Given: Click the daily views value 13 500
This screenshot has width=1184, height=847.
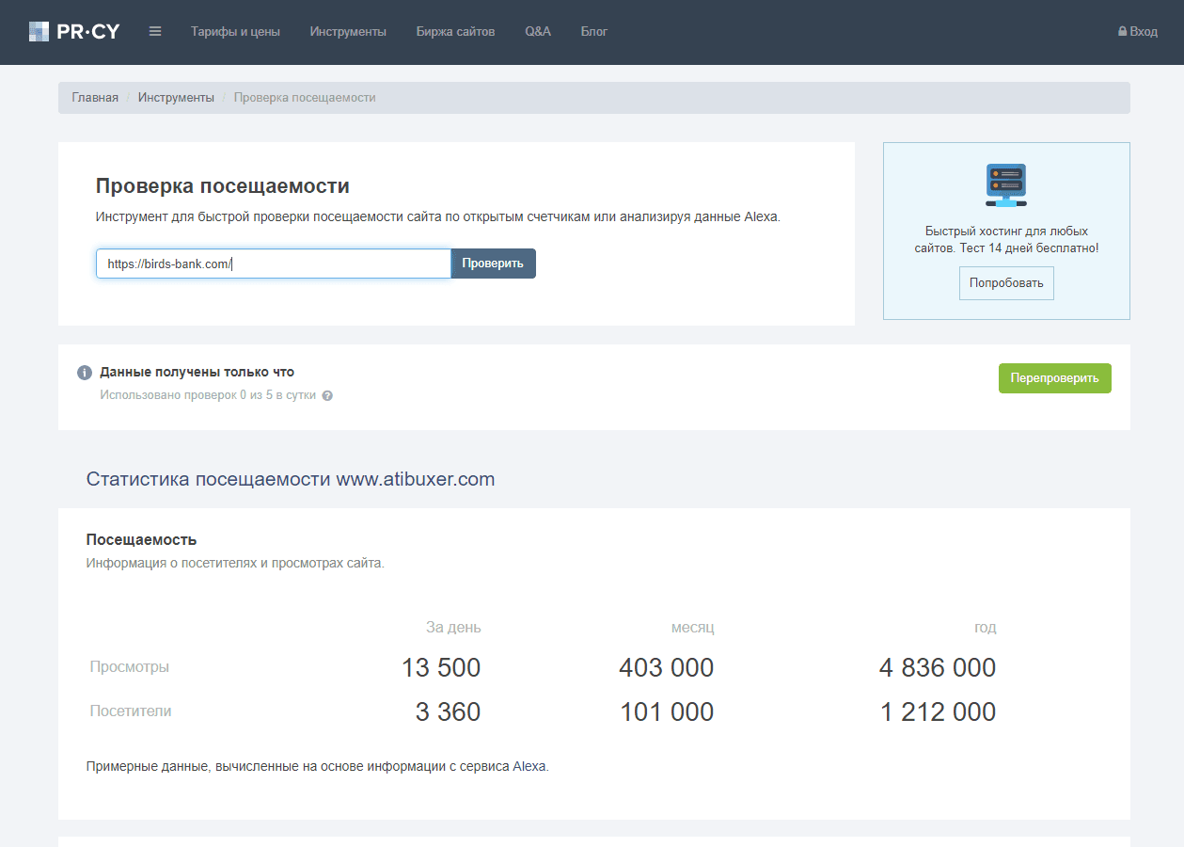Looking at the screenshot, I should (x=441, y=667).
